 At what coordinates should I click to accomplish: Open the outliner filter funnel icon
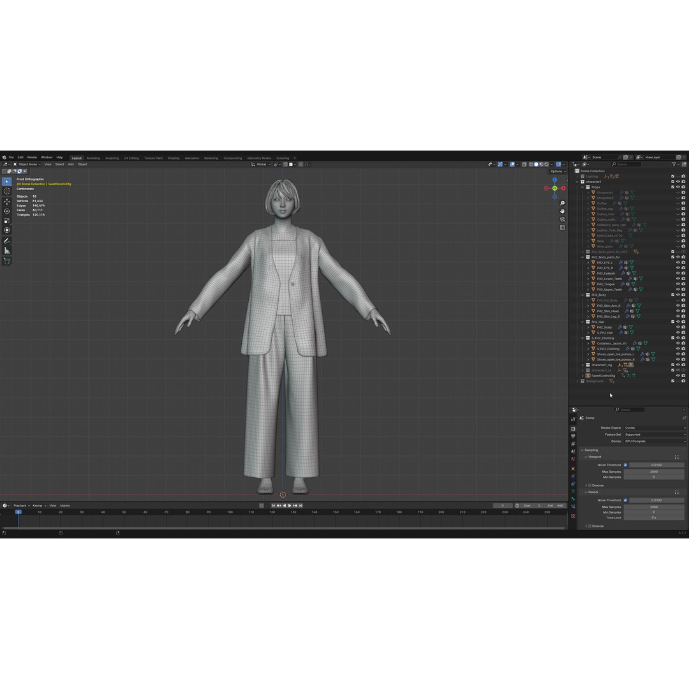coord(674,165)
